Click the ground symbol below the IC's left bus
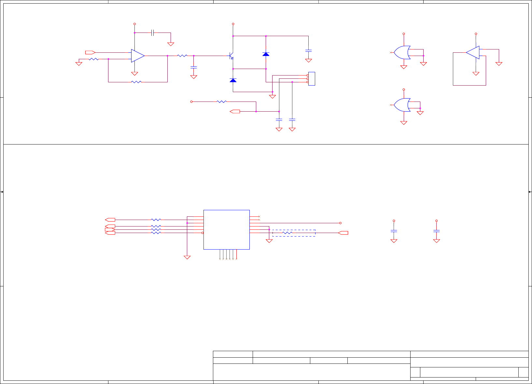The height and width of the screenshot is (384, 532). 187,257
